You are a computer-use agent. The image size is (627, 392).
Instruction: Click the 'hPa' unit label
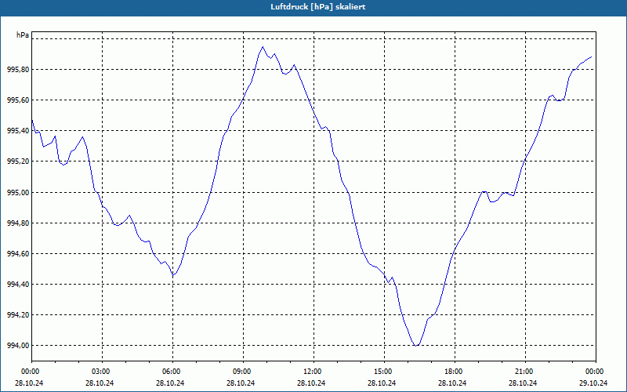tap(23, 35)
